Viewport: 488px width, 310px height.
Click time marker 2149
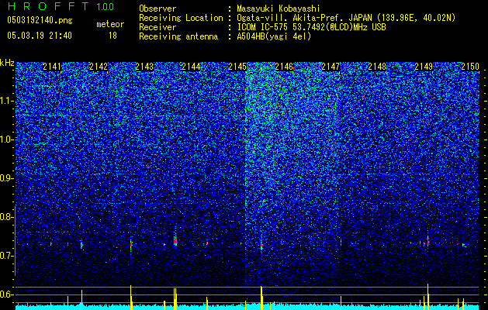click(x=424, y=67)
